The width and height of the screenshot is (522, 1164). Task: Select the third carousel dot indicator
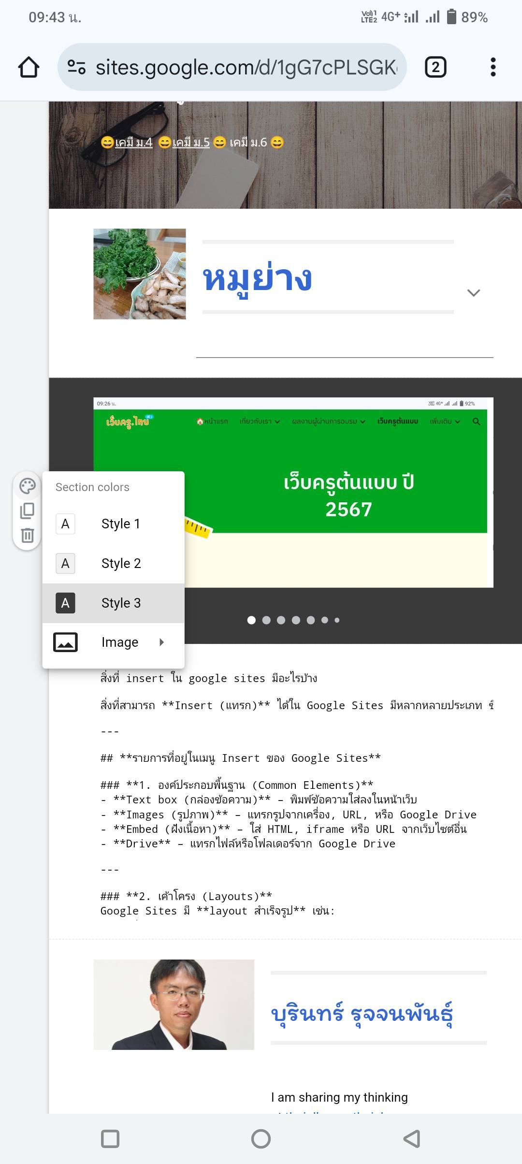[x=281, y=620]
